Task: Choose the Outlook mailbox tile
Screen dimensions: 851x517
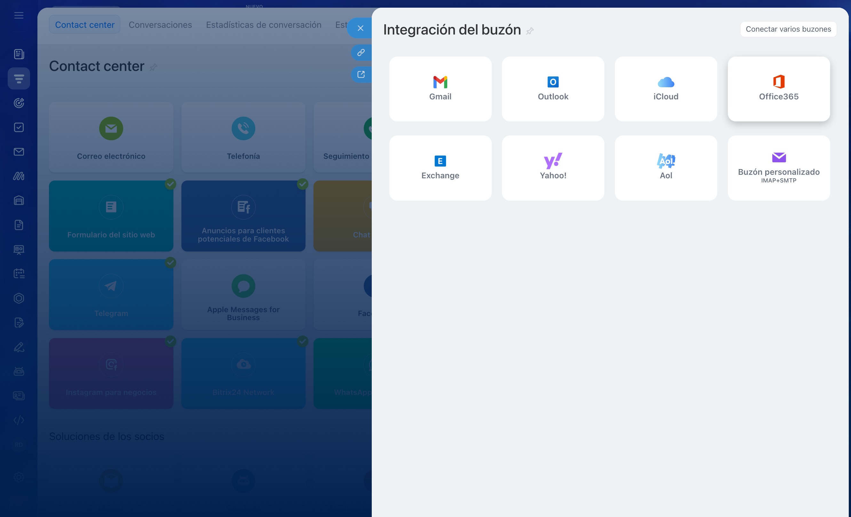Action: pyautogui.click(x=553, y=89)
